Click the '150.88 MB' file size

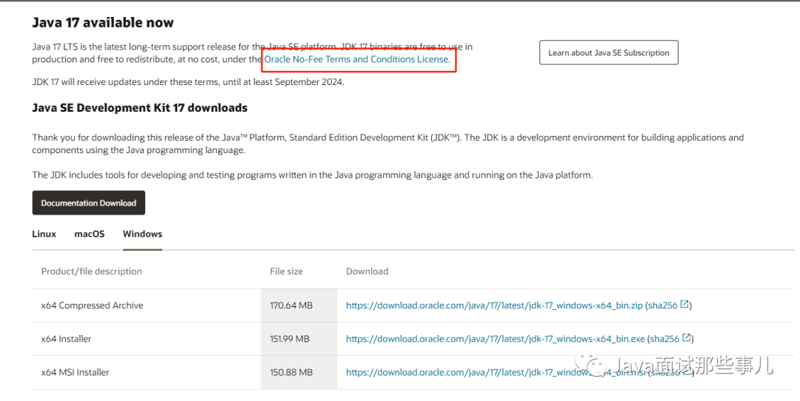[291, 372]
